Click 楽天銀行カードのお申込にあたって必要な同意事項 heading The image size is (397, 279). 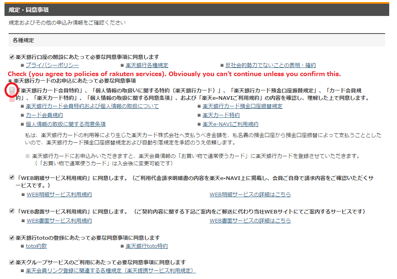point(74,81)
